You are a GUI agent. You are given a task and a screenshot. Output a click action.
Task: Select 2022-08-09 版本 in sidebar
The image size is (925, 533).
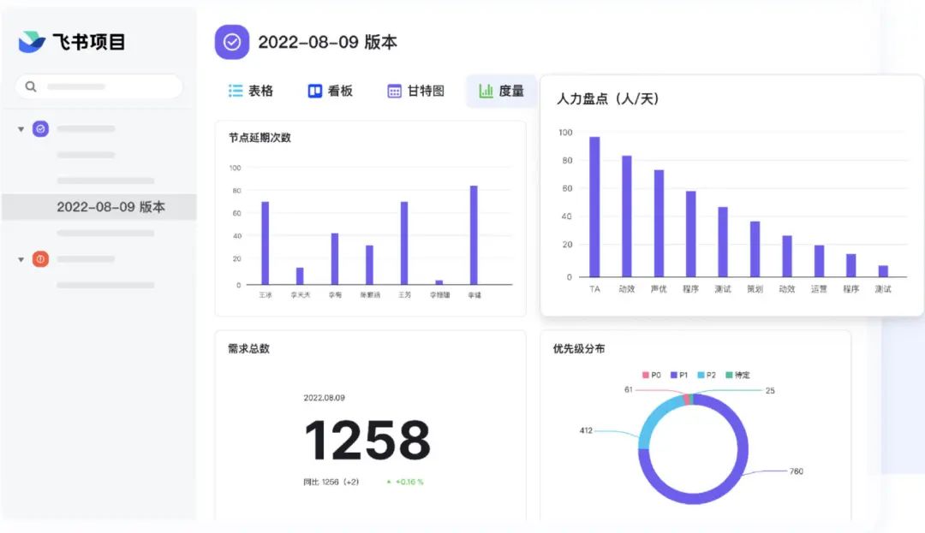(99, 207)
